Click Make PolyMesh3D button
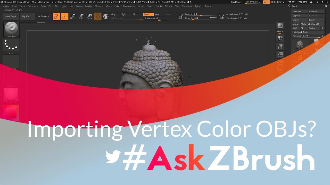 point(312,24)
